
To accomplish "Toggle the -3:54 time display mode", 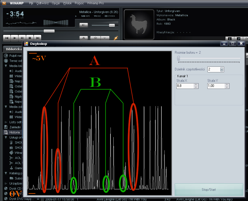I will point(15,14).
